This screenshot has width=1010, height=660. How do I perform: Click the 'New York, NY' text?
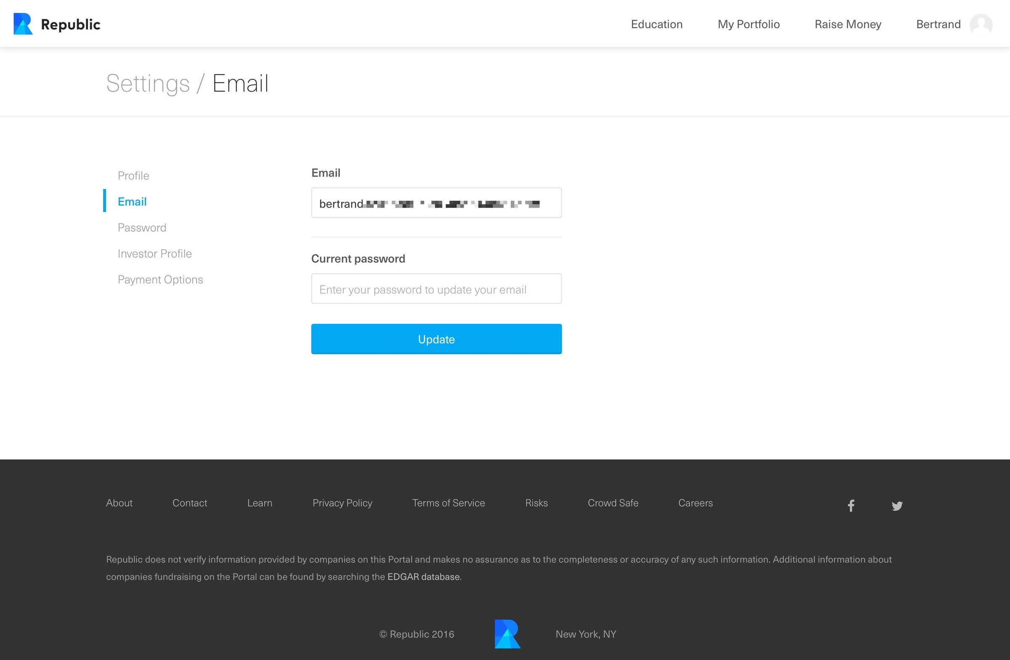[586, 634]
